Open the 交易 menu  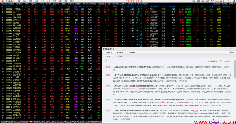tap(55, 1)
